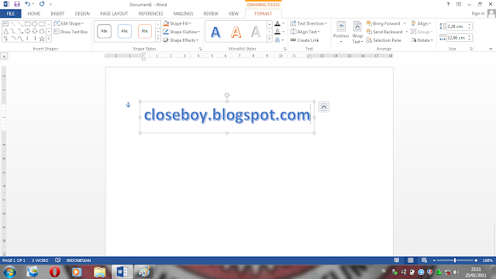This screenshot has width=496, height=279.
Task: Click Send Backward
Action: point(384,32)
